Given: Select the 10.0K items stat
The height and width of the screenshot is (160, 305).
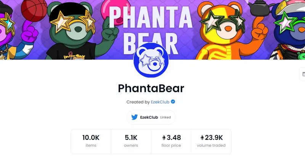Looking at the screenshot, I should point(91,141).
